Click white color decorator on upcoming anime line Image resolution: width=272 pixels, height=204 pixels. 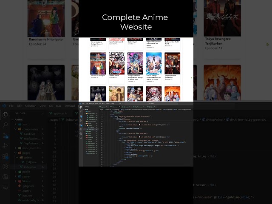point(140,125)
